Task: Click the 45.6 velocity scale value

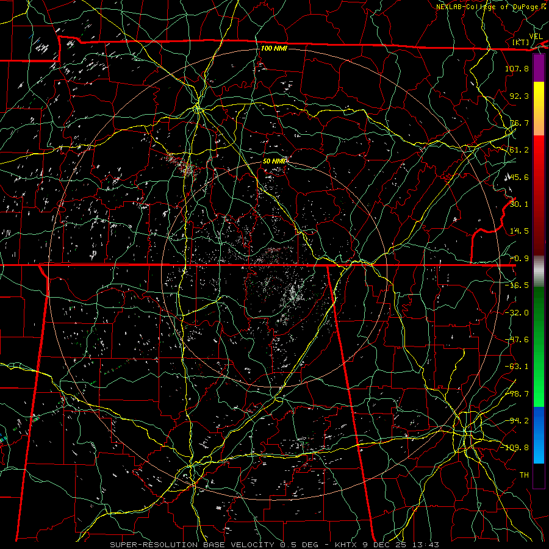Action: pos(519,177)
